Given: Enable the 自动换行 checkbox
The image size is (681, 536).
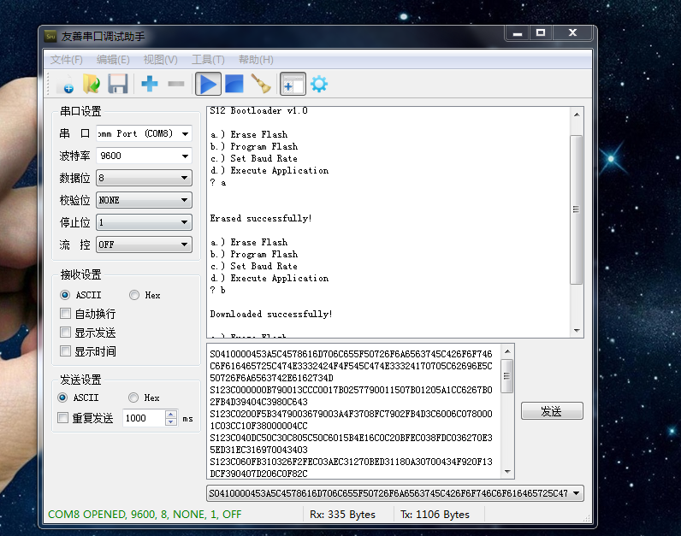Looking at the screenshot, I should coord(66,314).
